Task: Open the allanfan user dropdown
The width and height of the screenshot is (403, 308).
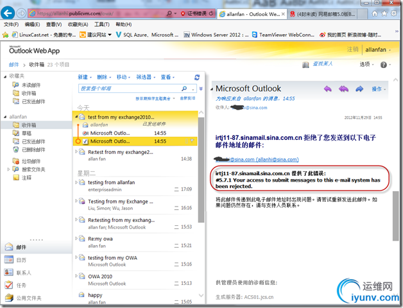Action: 378,49
